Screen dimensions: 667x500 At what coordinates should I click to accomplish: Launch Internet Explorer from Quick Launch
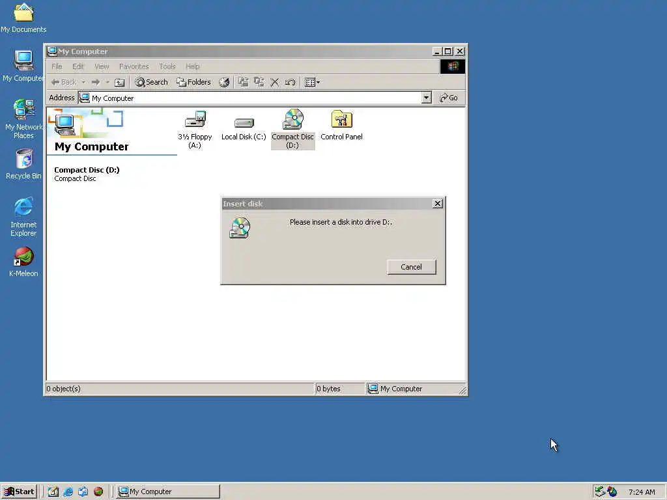click(x=68, y=492)
